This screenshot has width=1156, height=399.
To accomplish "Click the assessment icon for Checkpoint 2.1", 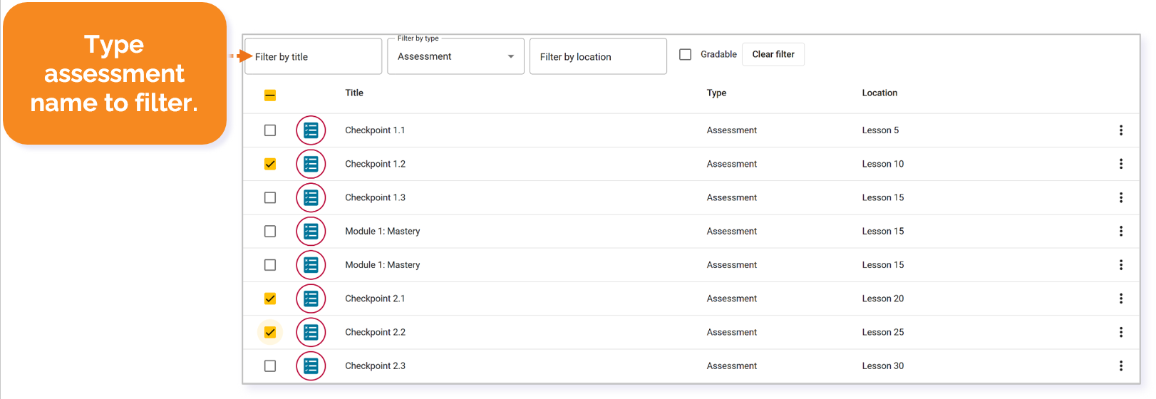I will 311,299.
